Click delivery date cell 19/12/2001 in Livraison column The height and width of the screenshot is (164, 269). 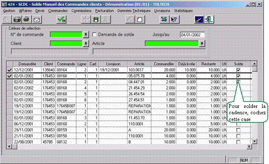coord(113,70)
